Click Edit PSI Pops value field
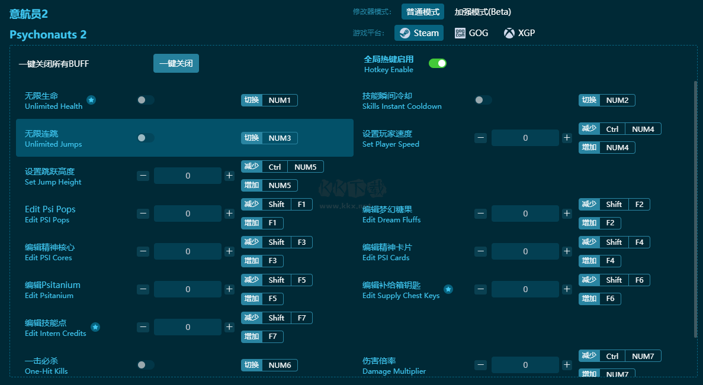Screen dimensions: 703x385 tap(188, 213)
